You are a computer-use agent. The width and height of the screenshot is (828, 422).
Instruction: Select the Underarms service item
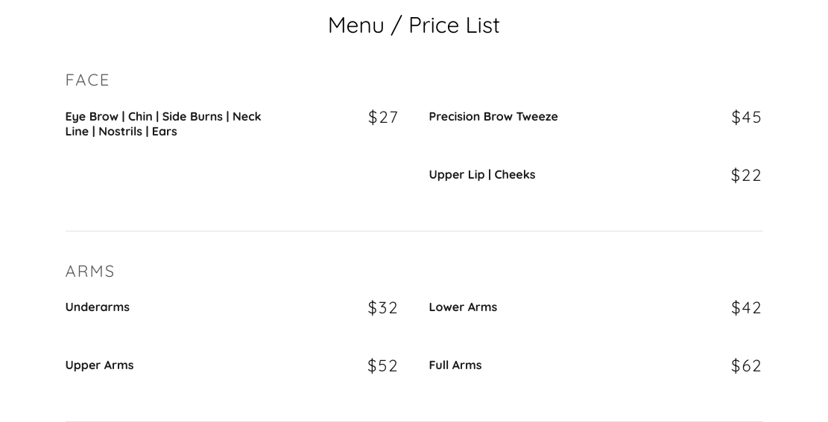coord(97,307)
